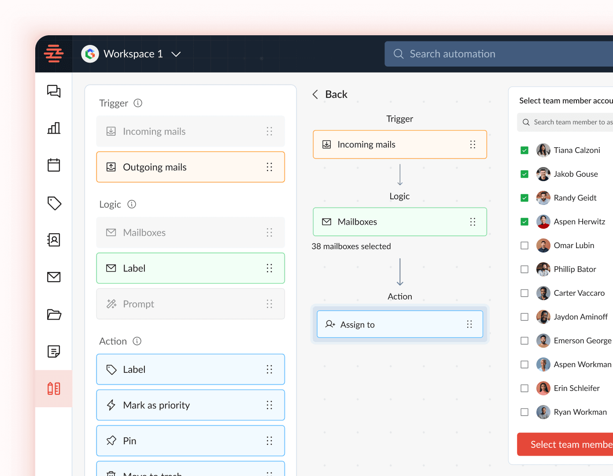Click dots handle on canvas Mailboxes block
Screen dimensions: 613x476
[473, 222]
